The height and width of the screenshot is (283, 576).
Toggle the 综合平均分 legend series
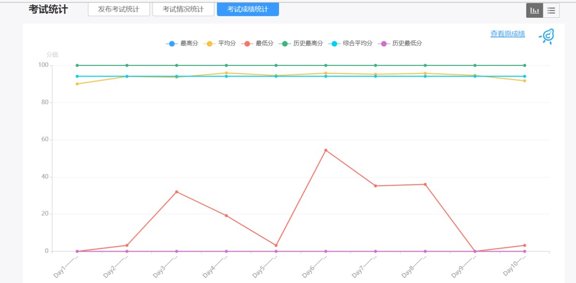[x=351, y=43]
